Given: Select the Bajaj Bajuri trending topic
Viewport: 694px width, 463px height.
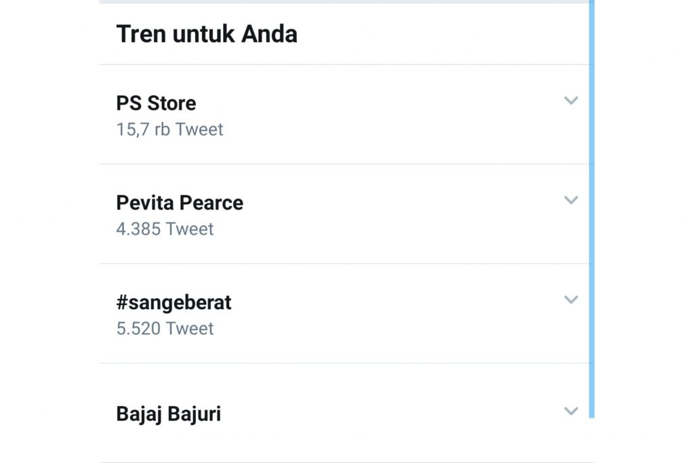Looking at the screenshot, I should coord(168,414).
